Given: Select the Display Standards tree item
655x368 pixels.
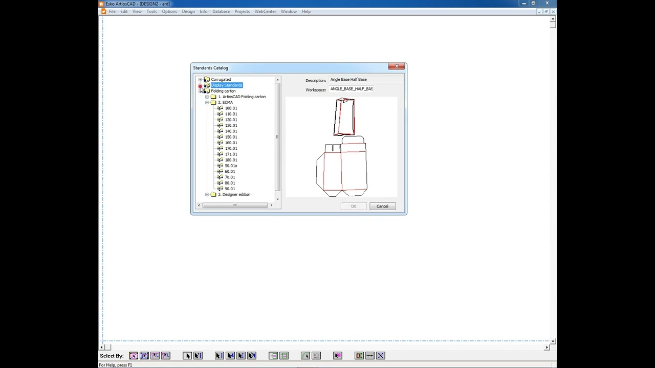Looking at the screenshot, I should [227, 85].
